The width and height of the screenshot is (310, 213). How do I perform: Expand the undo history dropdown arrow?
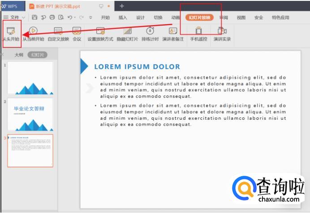click(75, 17)
